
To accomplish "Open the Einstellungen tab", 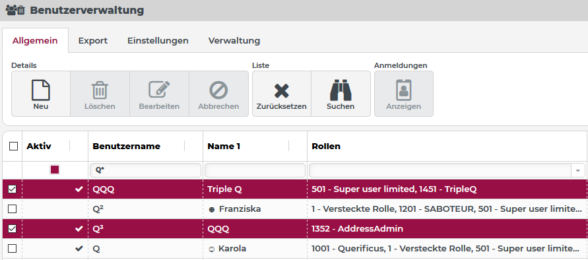I will 158,40.
